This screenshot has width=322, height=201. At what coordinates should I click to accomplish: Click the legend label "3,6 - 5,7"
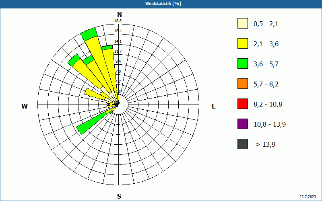[x=266, y=64]
